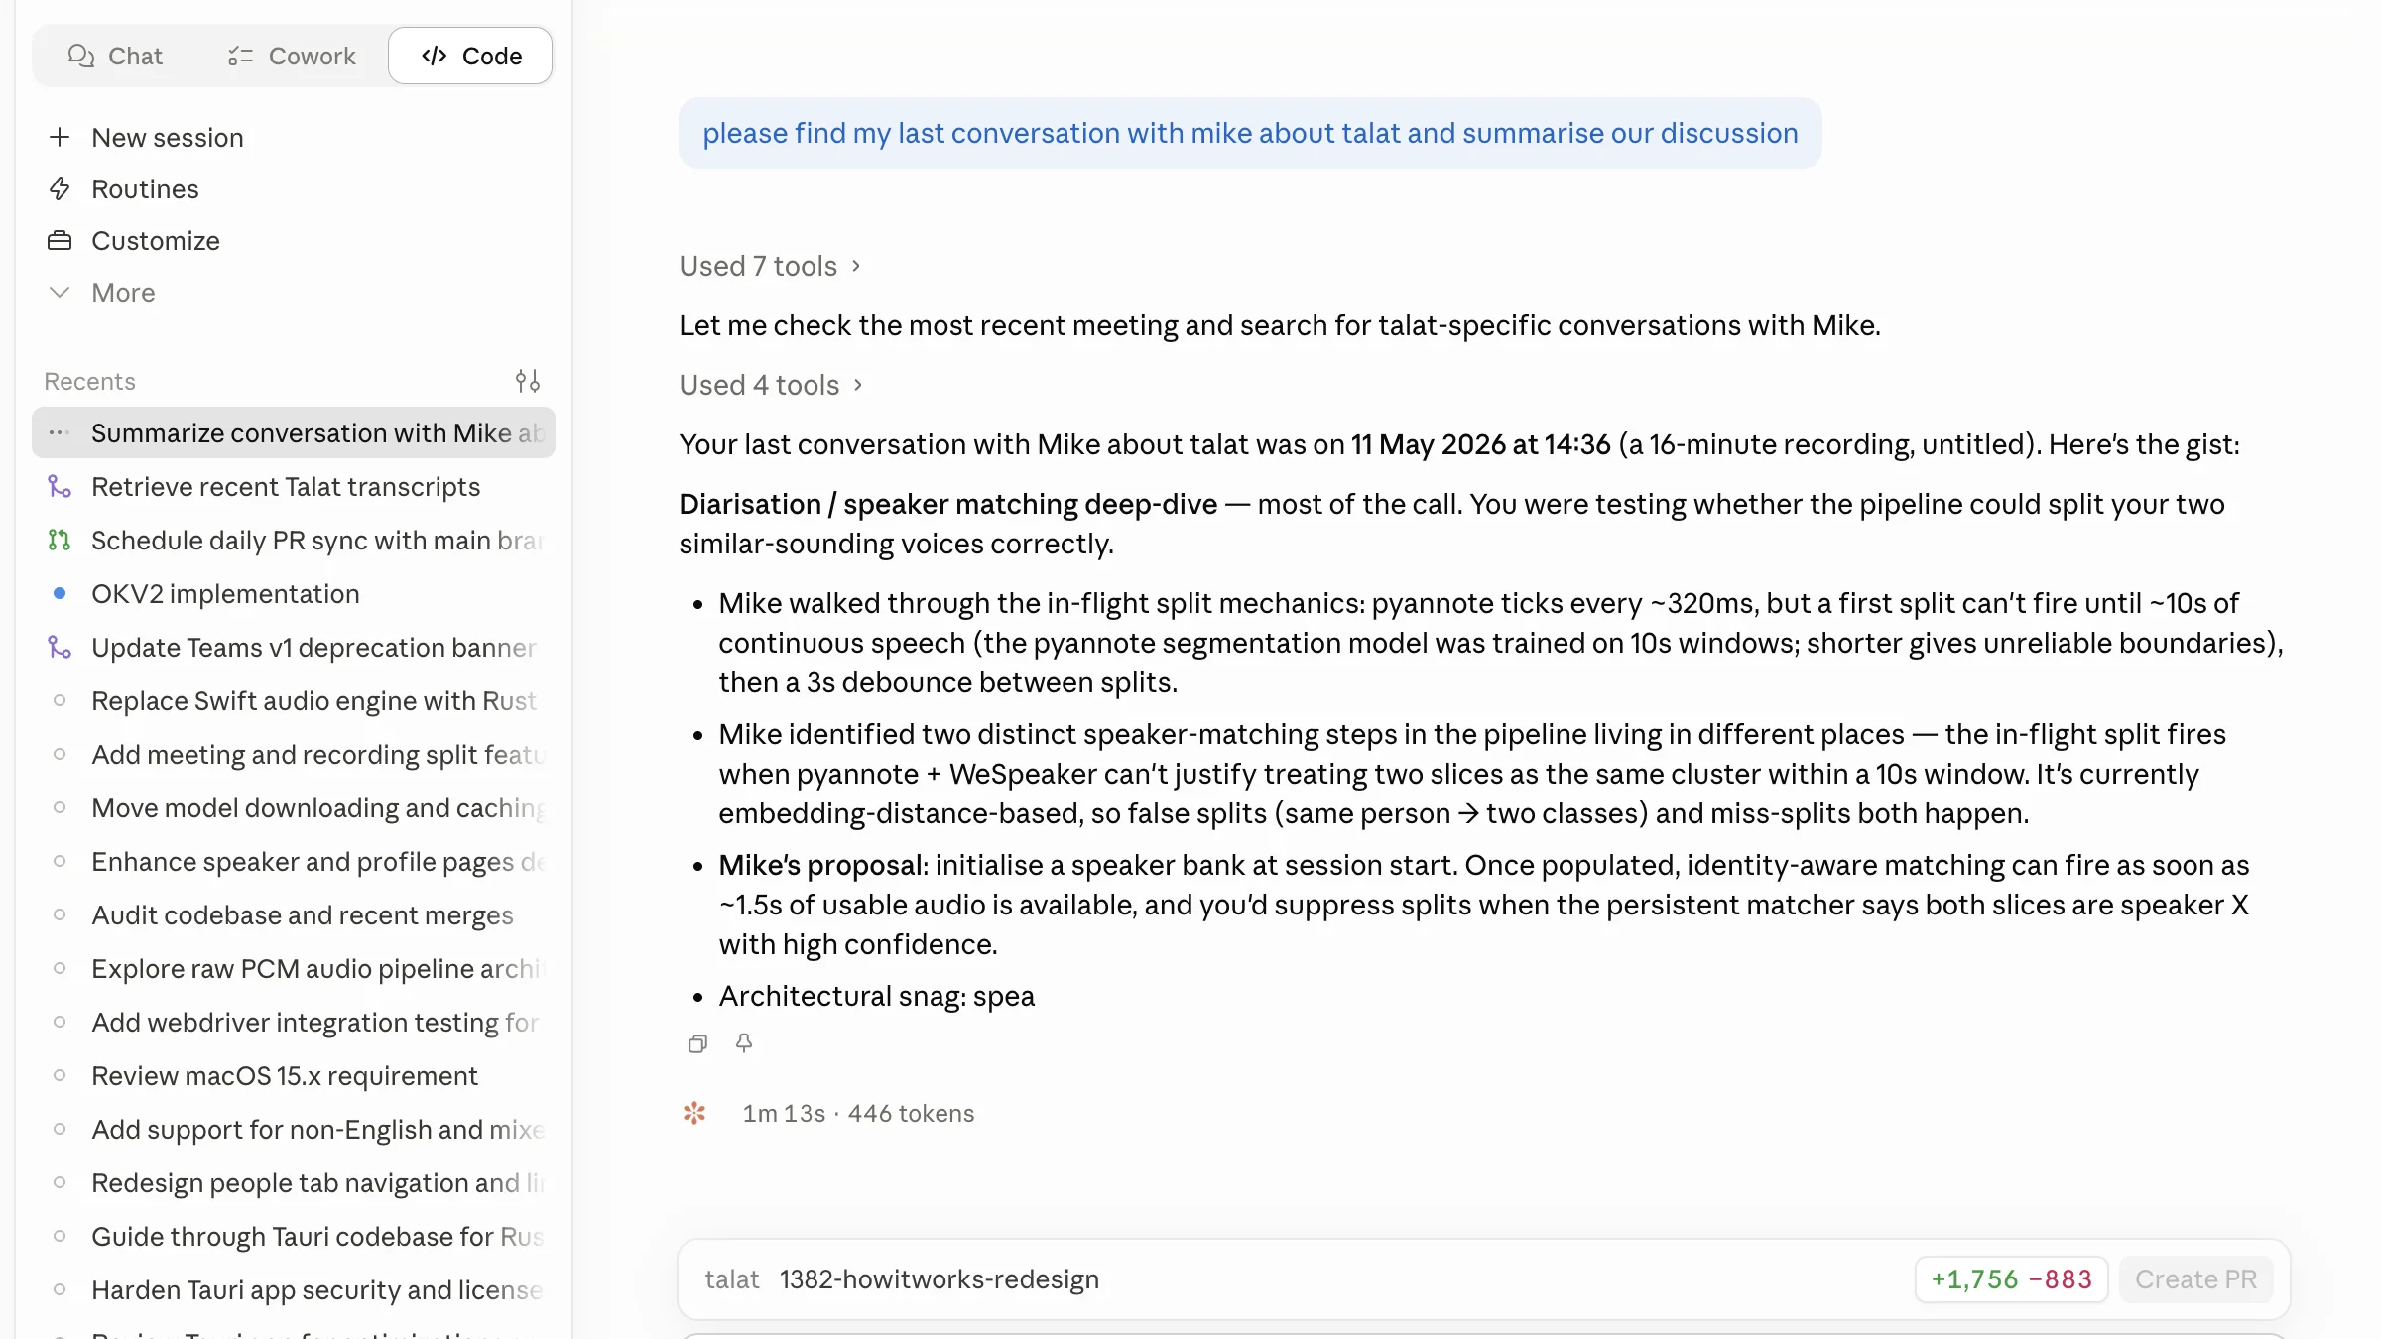
Task: Open Schedule daily PR sync session
Action: tap(294, 540)
